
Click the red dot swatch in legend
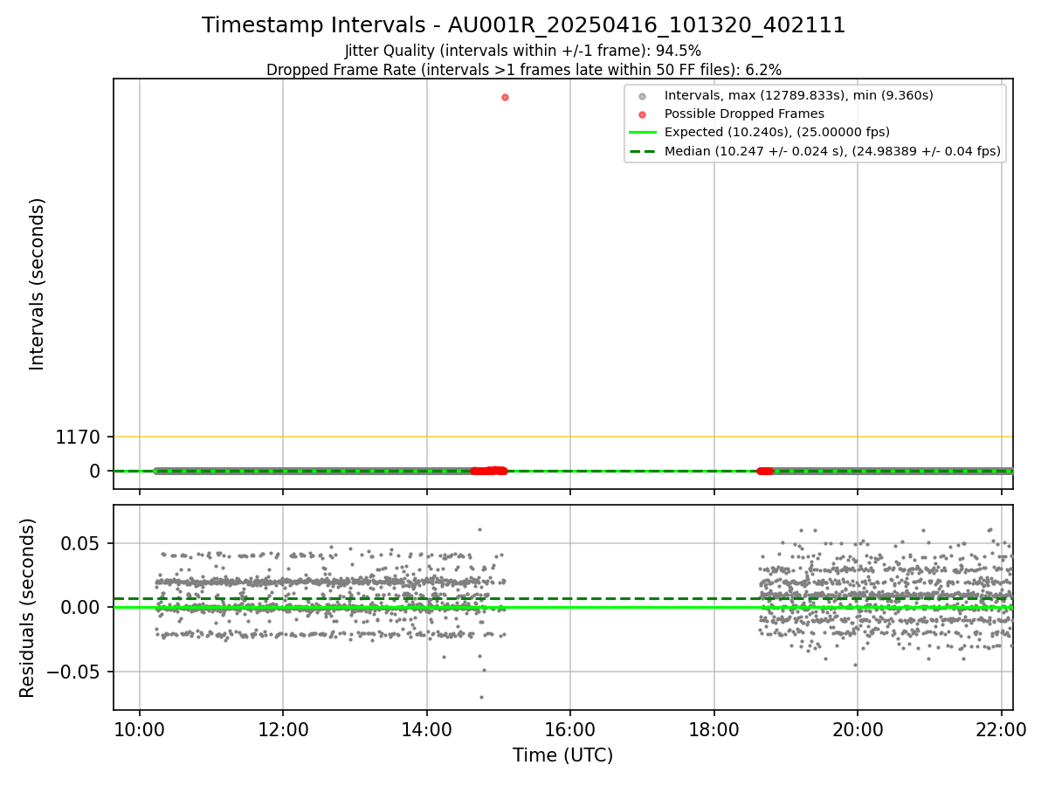pyautogui.click(x=642, y=114)
